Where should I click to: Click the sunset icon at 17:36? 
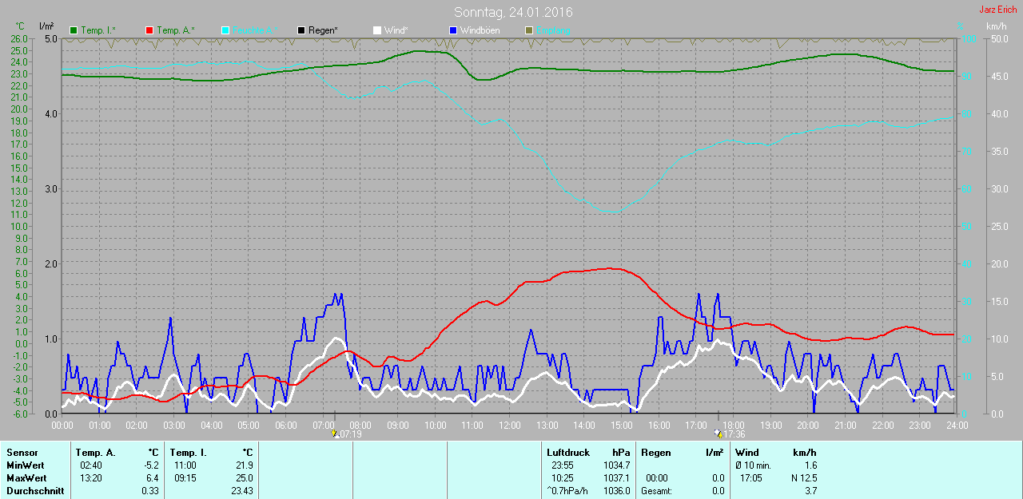tap(718, 434)
